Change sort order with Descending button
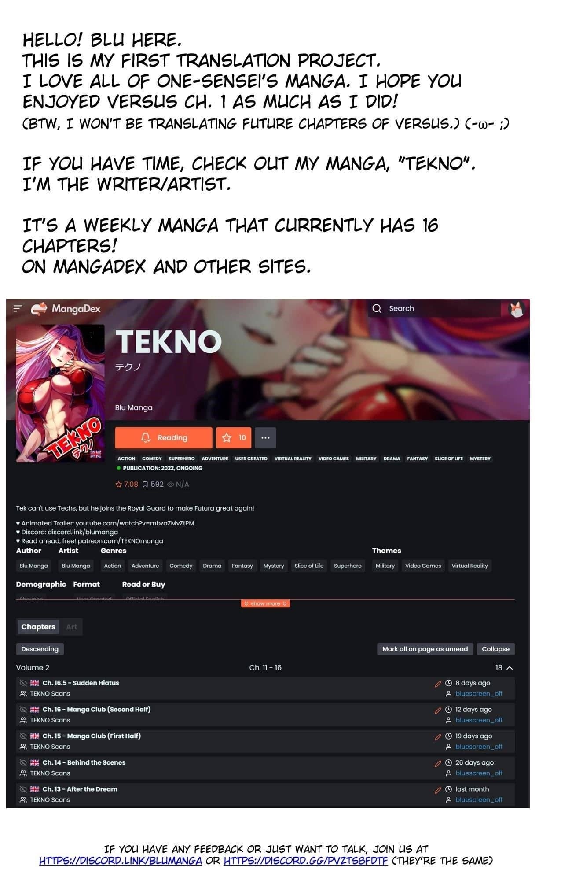Viewport: 572px width, 877px height. (x=40, y=649)
